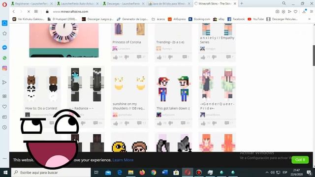
Task: Open the Radiance skin thumbnail
Action: (x=86, y=85)
